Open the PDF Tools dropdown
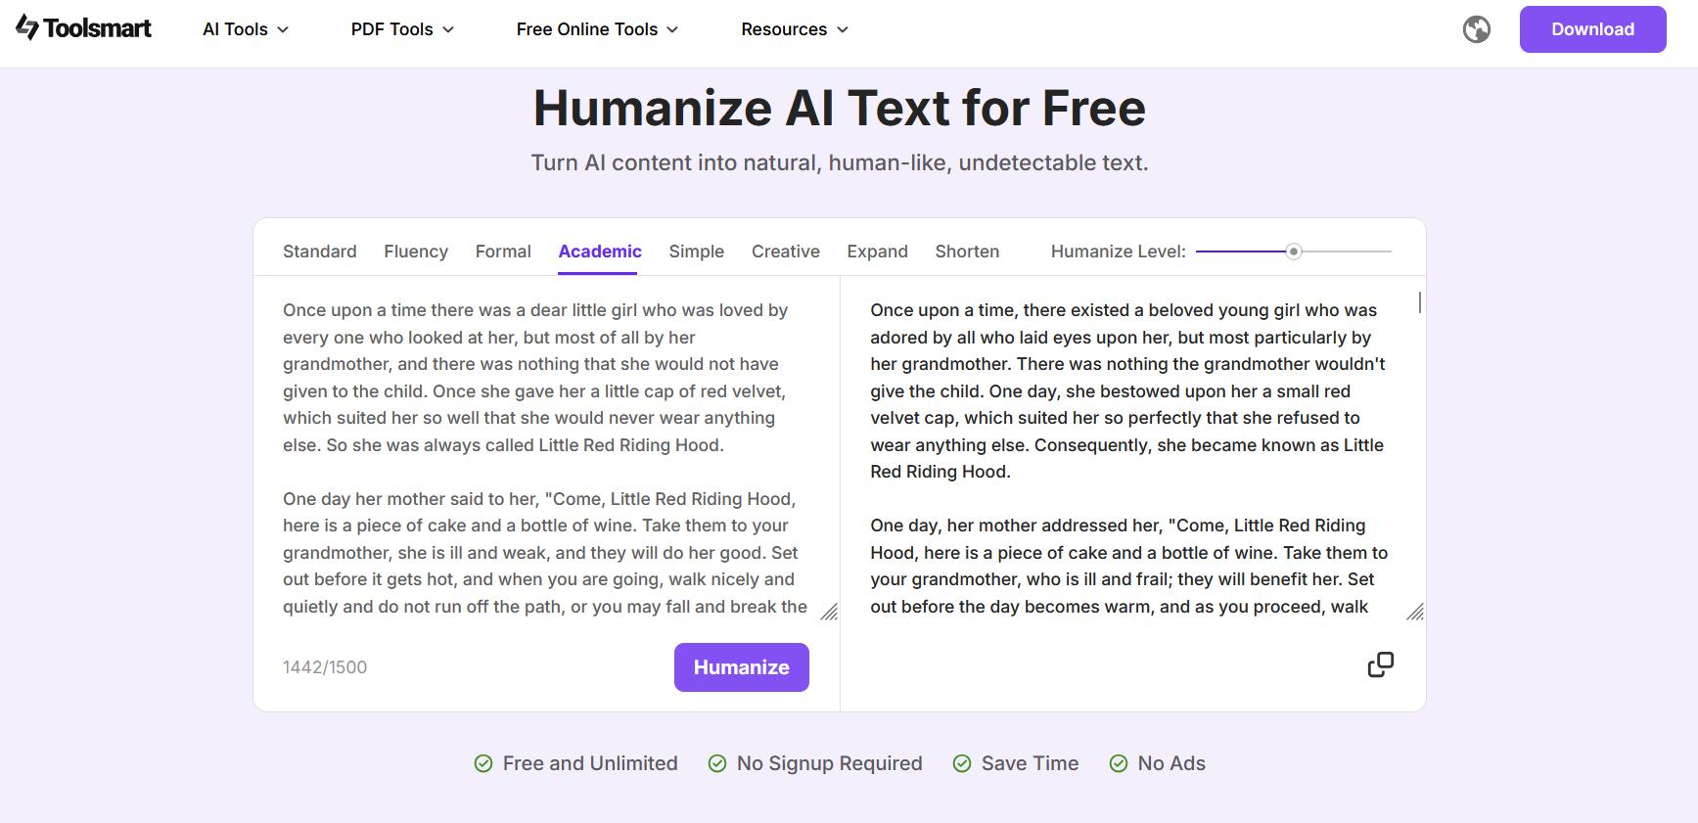 click(x=402, y=29)
